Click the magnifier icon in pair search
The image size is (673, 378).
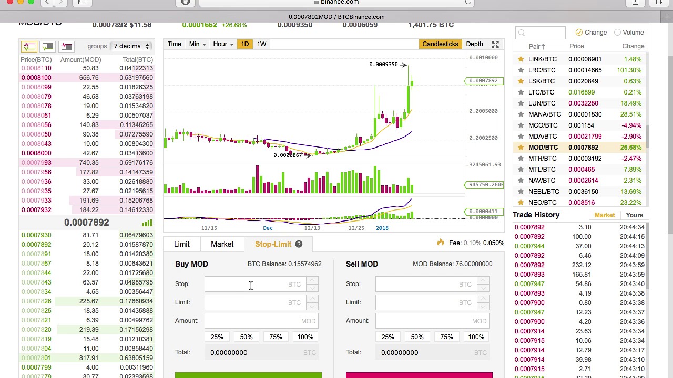pos(522,33)
